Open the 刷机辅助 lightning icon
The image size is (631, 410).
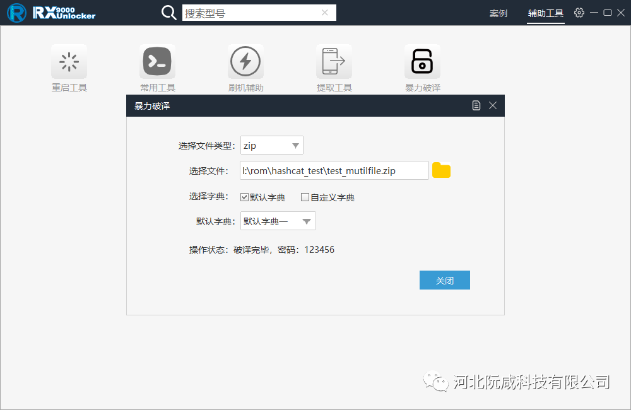pos(245,62)
